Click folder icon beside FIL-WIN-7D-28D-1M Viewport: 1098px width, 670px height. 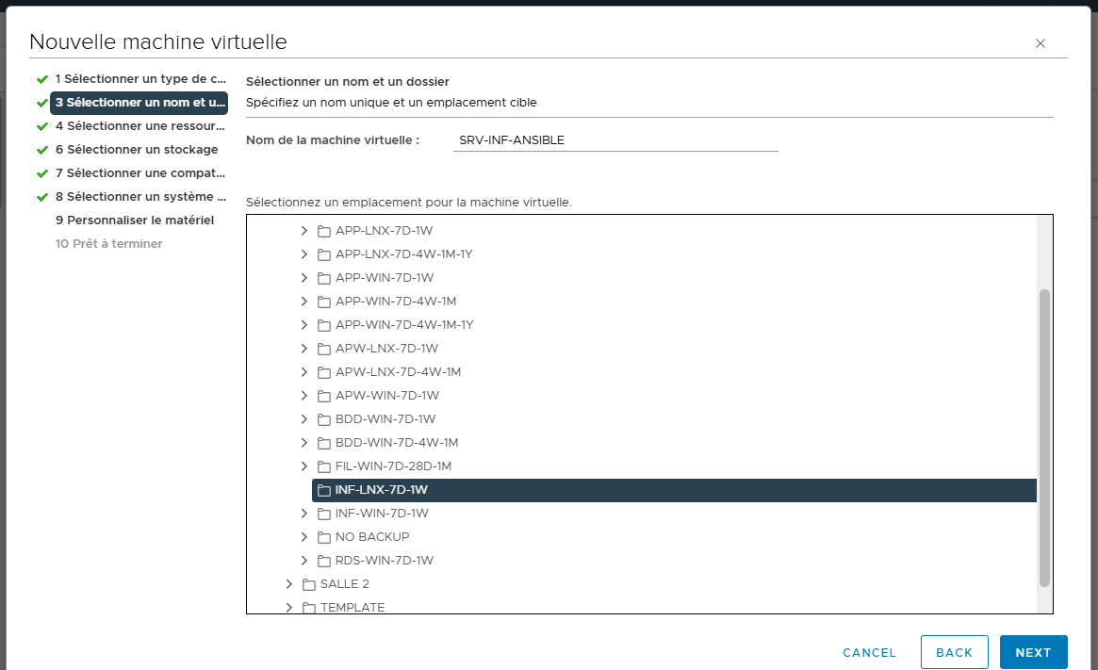click(x=324, y=466)
